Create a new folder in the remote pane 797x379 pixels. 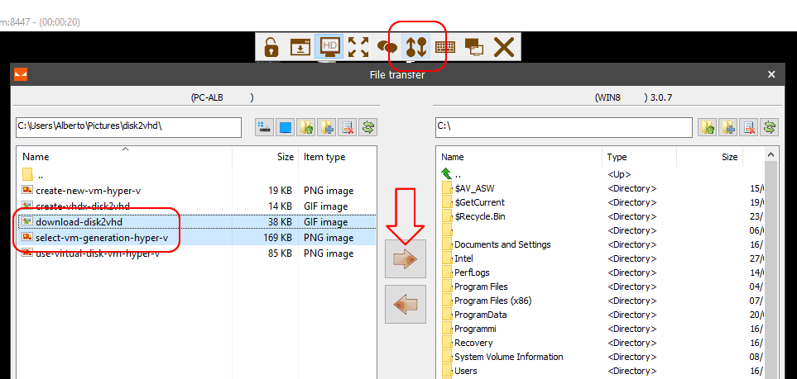click(728, 127)
